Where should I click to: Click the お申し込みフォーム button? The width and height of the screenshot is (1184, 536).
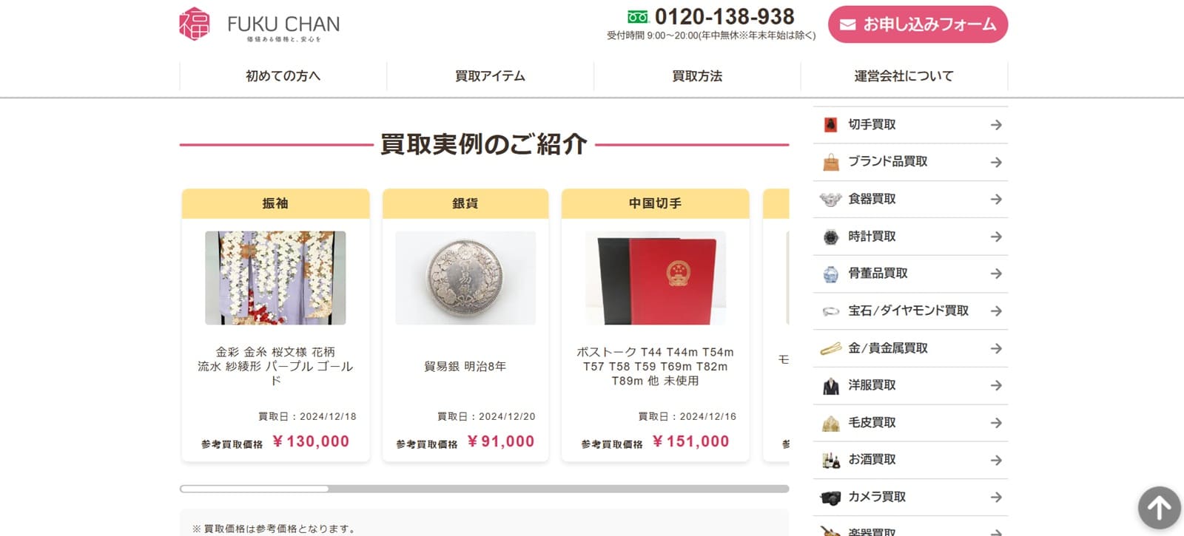(918, 24)
